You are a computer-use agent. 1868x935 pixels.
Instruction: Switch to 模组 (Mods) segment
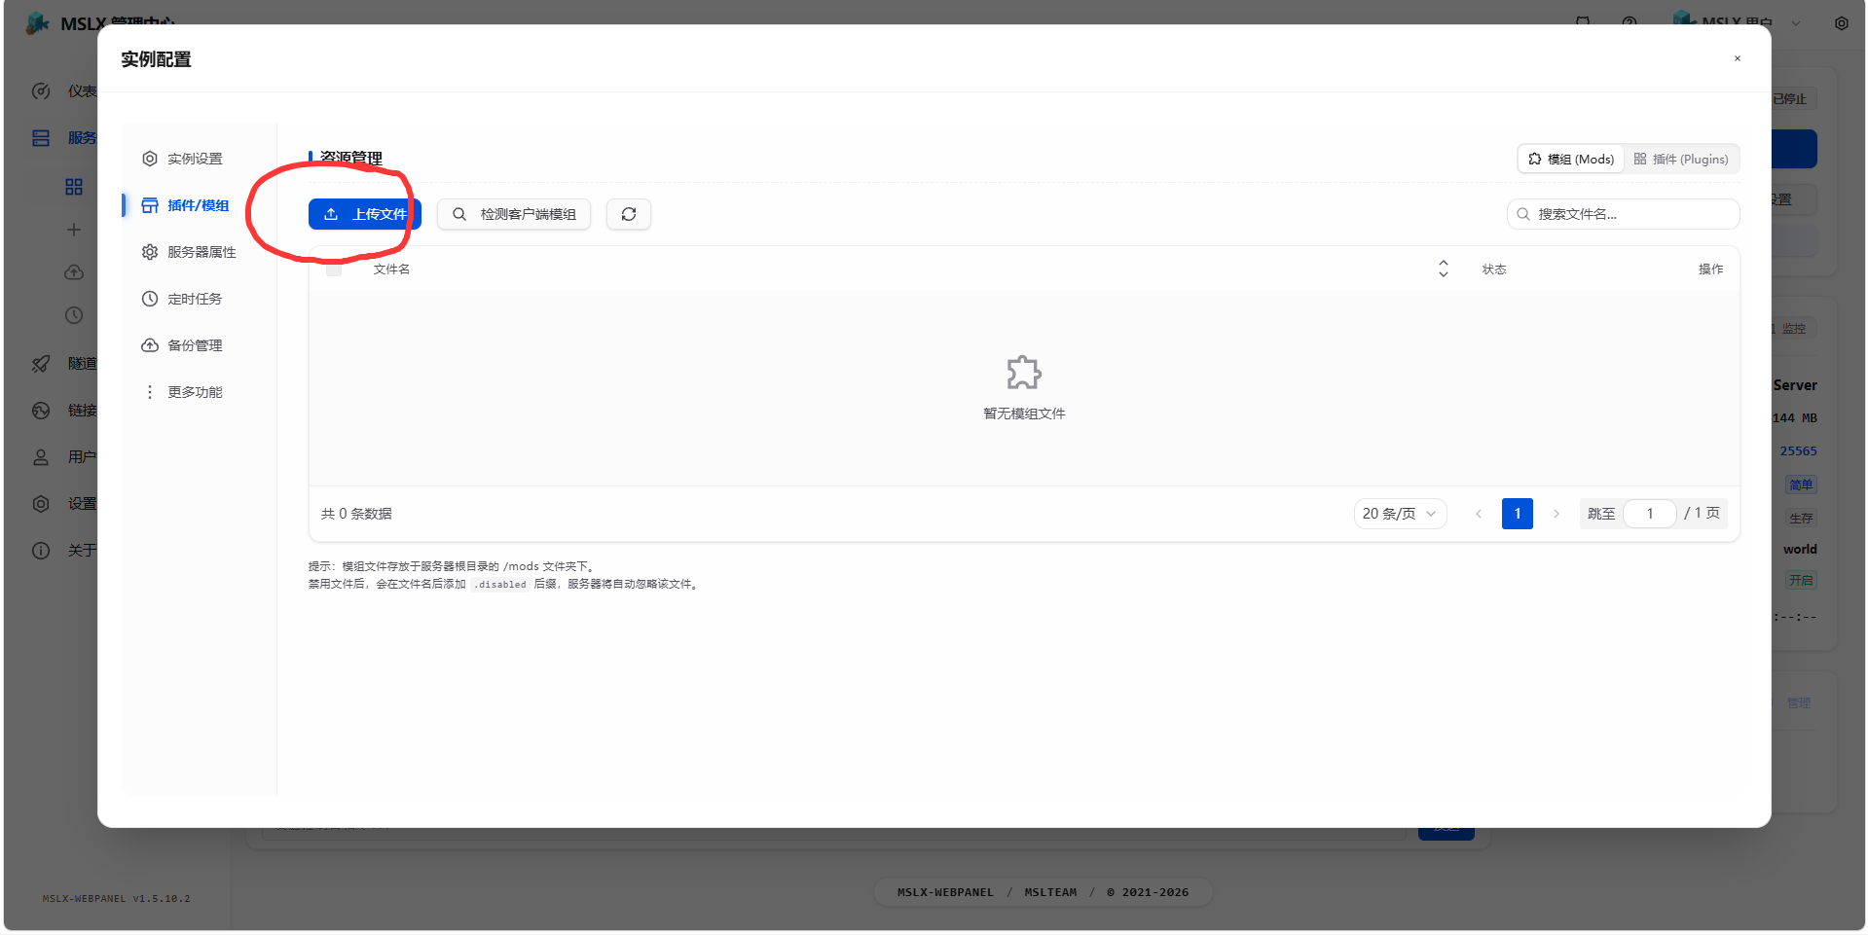coord(1571,159)
